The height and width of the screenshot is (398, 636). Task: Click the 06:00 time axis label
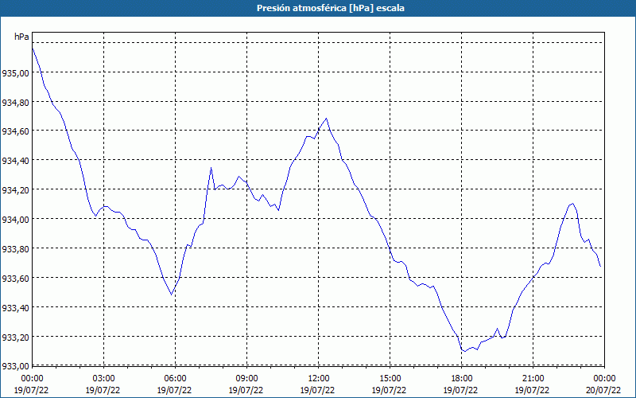point(175,379)
